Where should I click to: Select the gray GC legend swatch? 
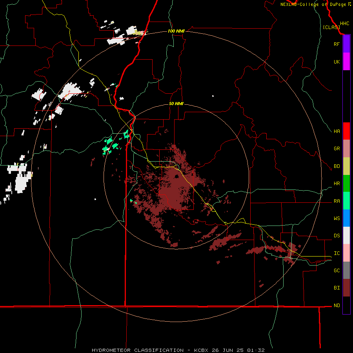pos(346,270)
